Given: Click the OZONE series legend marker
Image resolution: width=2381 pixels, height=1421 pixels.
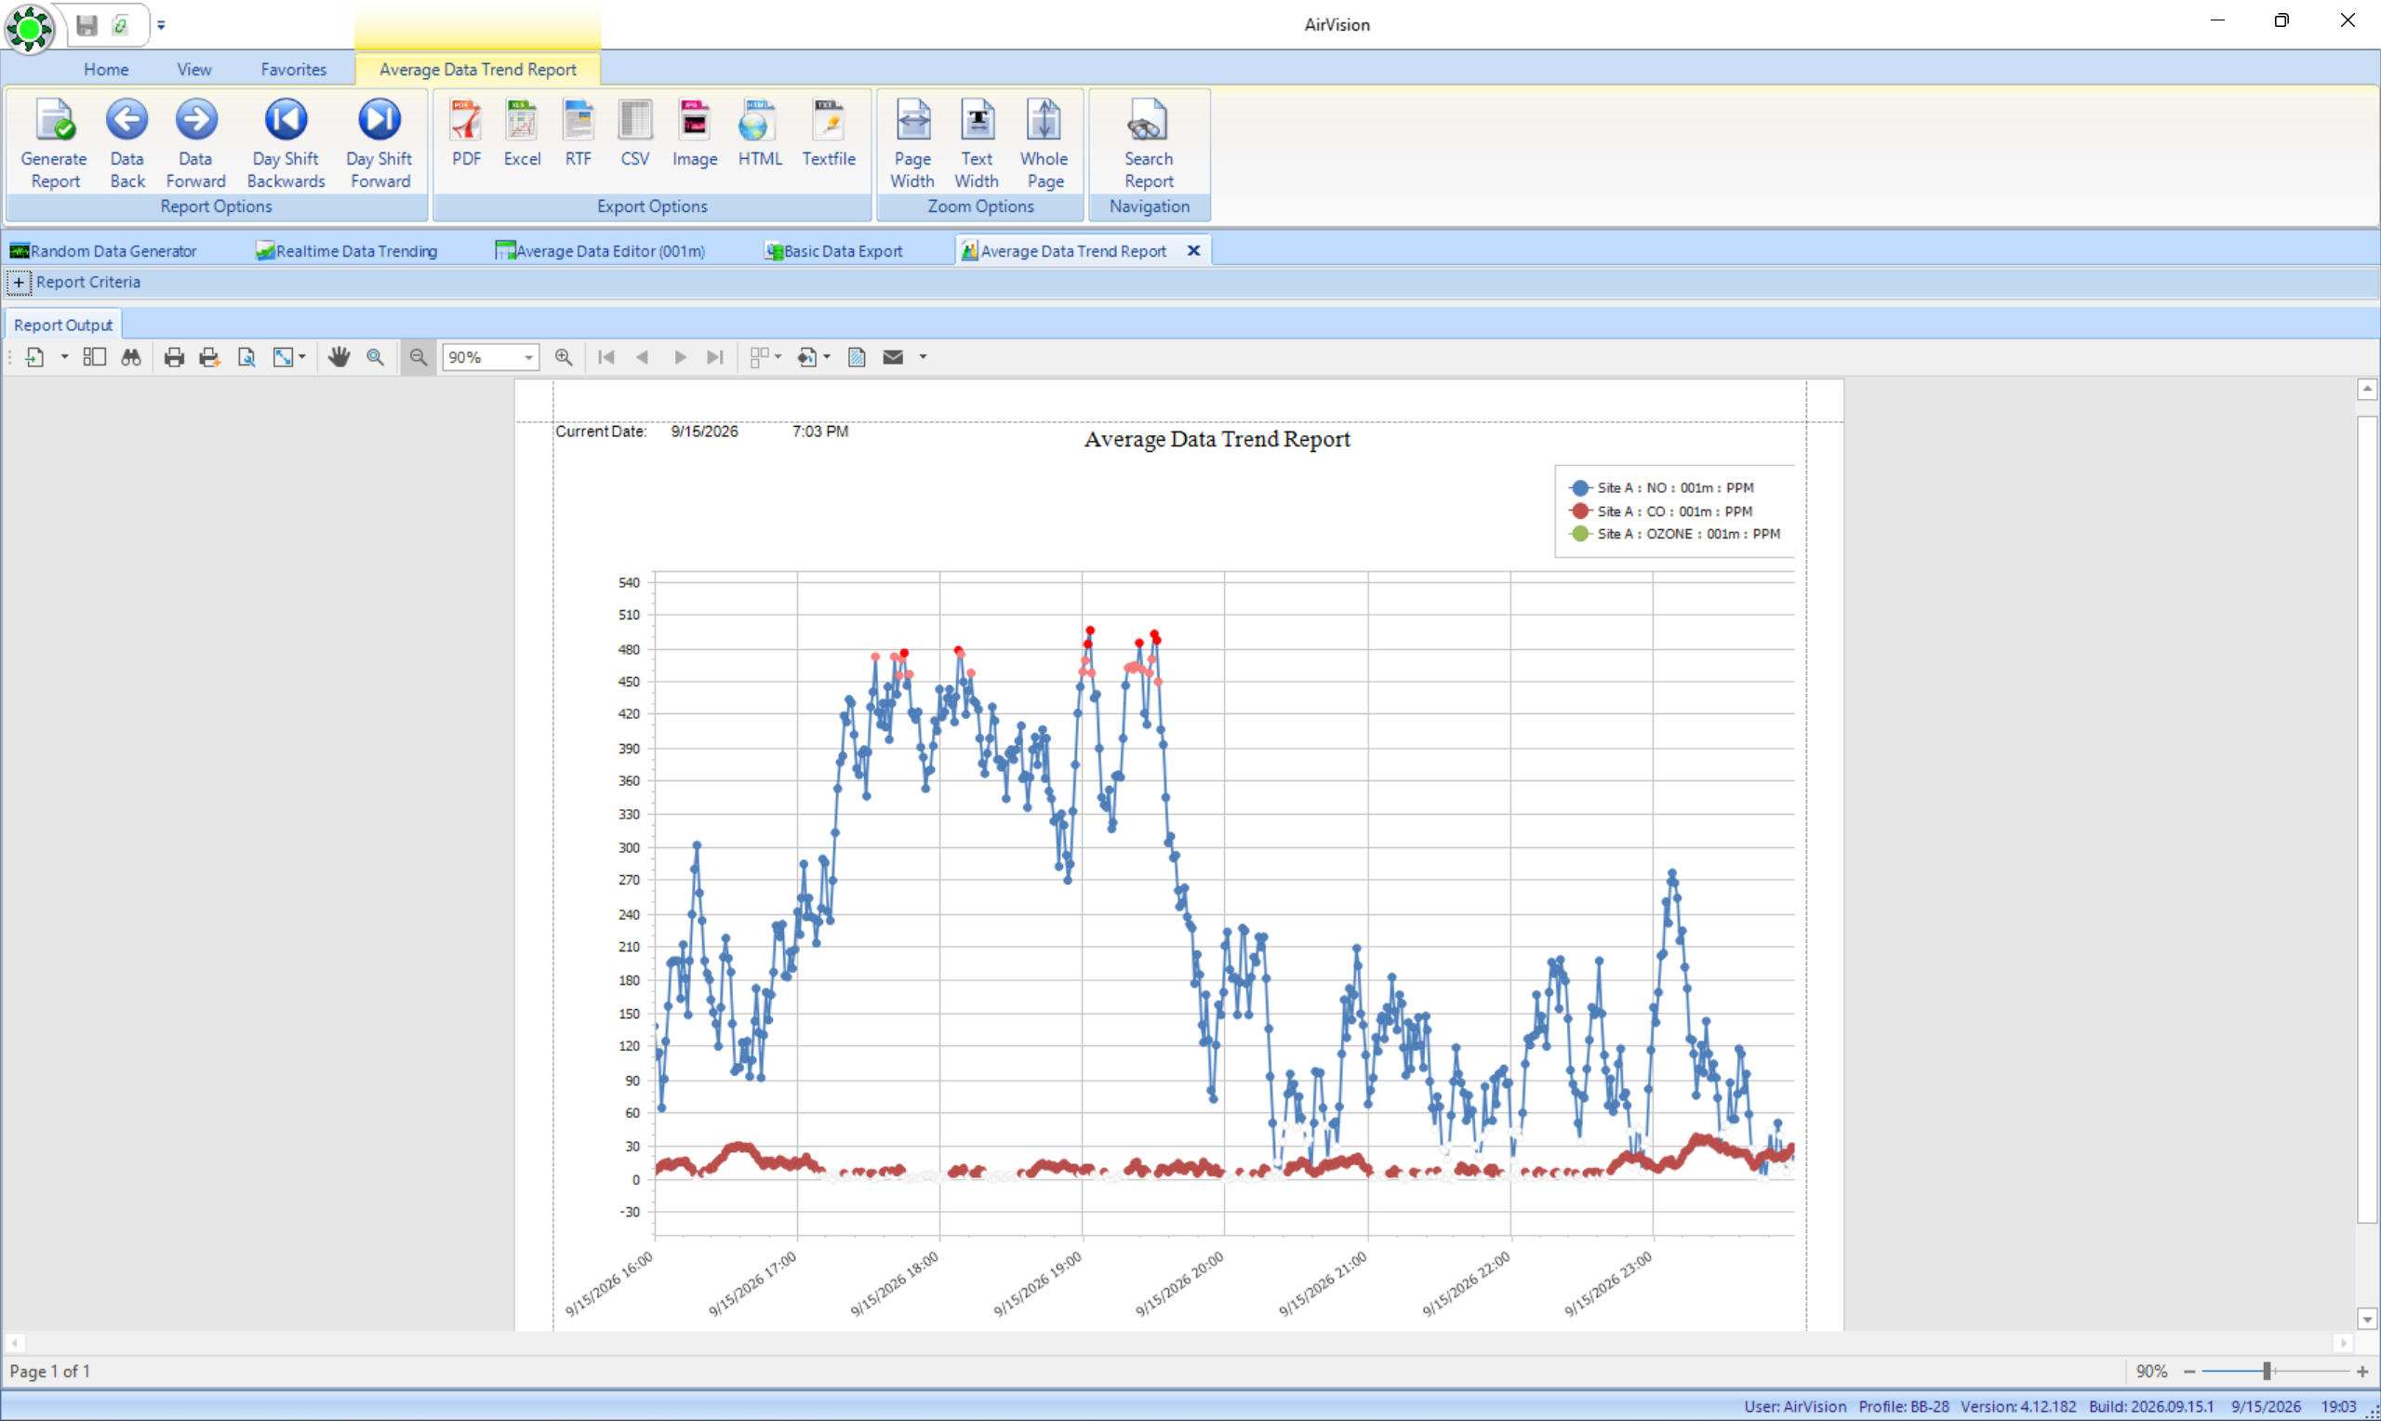Looking at the screenshot, I should click(x=1580, y=534).
